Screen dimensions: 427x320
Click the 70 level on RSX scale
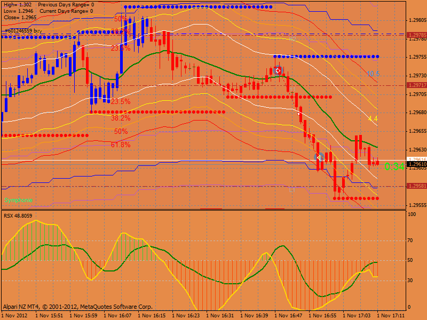(410, 241)
